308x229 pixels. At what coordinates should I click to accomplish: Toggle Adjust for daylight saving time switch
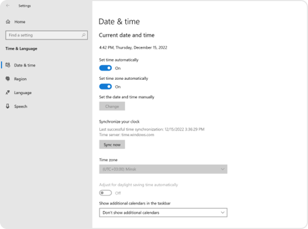point(105,193)
